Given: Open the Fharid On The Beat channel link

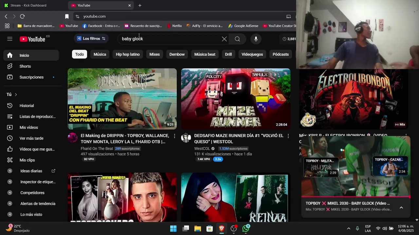Looking at the screenshot, I should click(97, 149).
